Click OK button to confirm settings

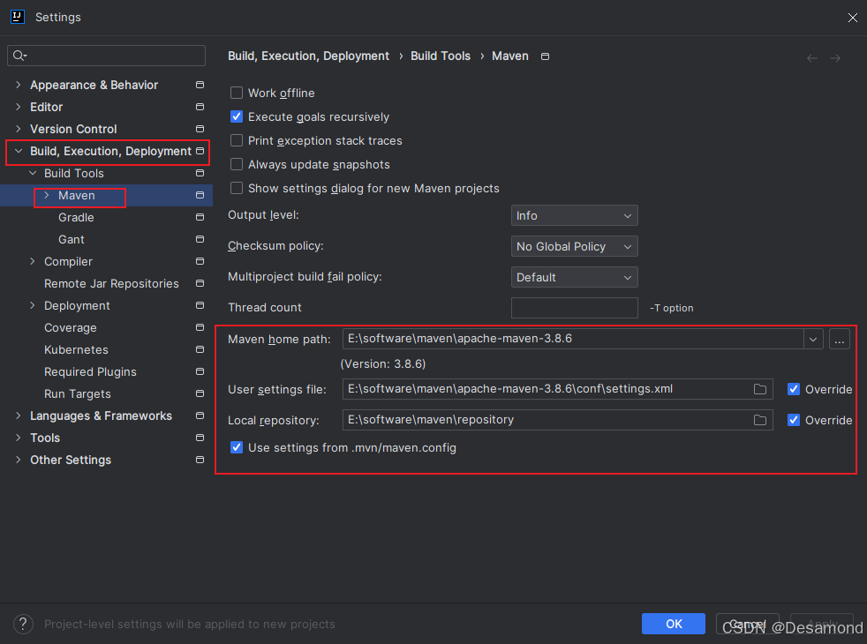click(673, 624)
